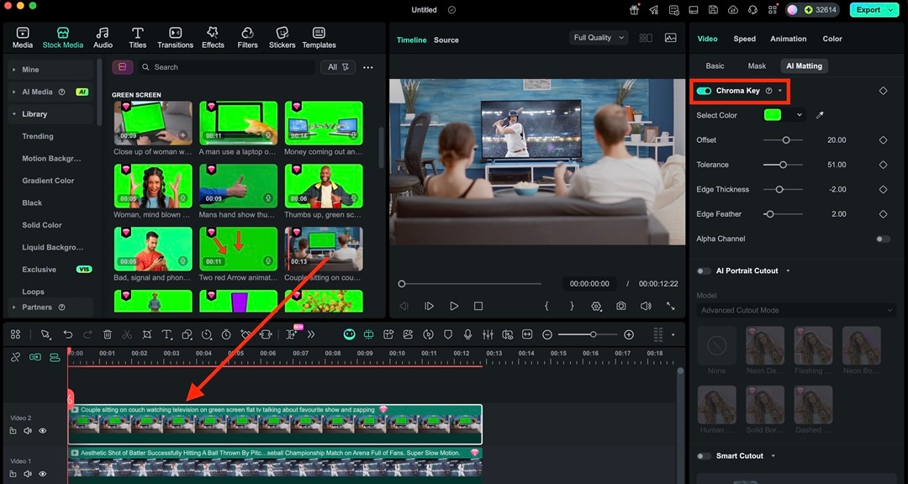Open the Full Quality dropdown
Screen dimensions: 908x484
click(599, 38)
